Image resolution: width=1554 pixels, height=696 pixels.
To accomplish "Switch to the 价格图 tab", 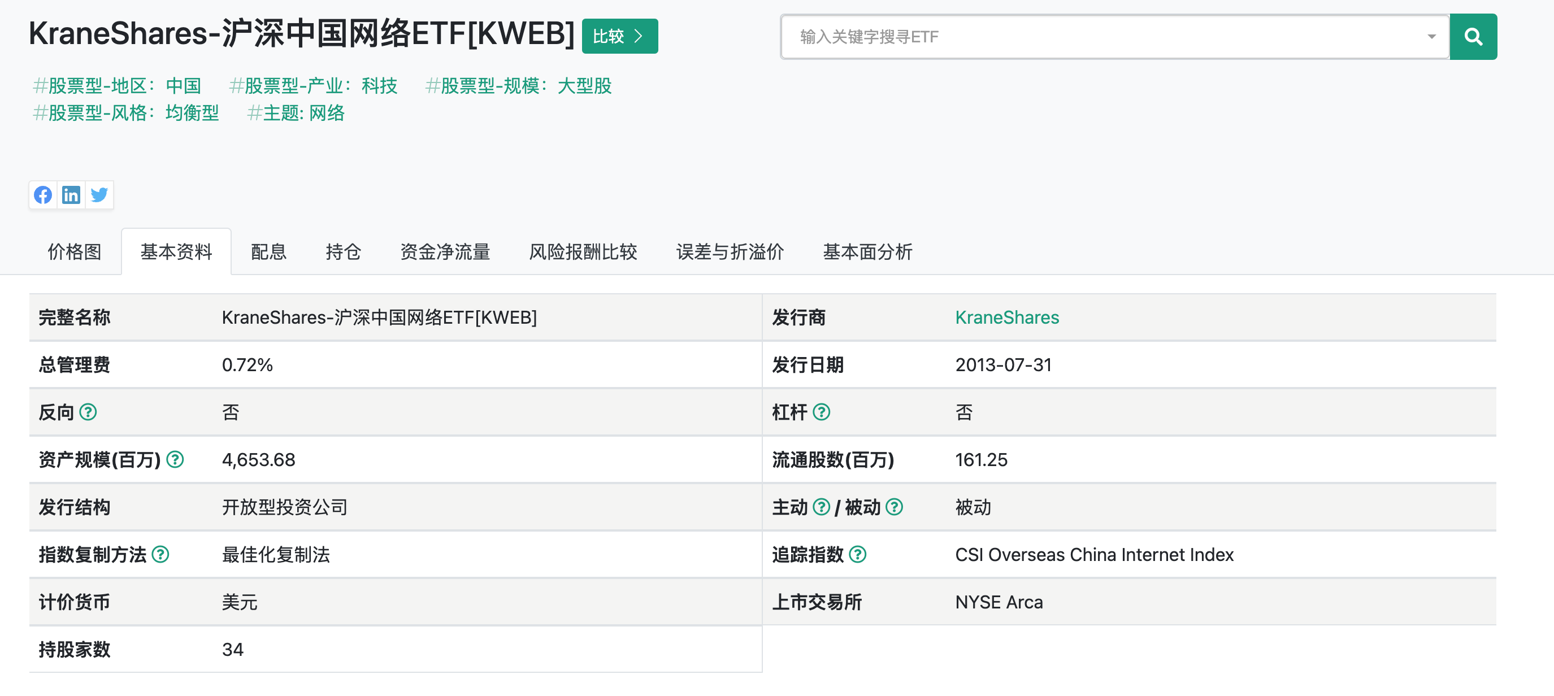I will coord(73,251).
